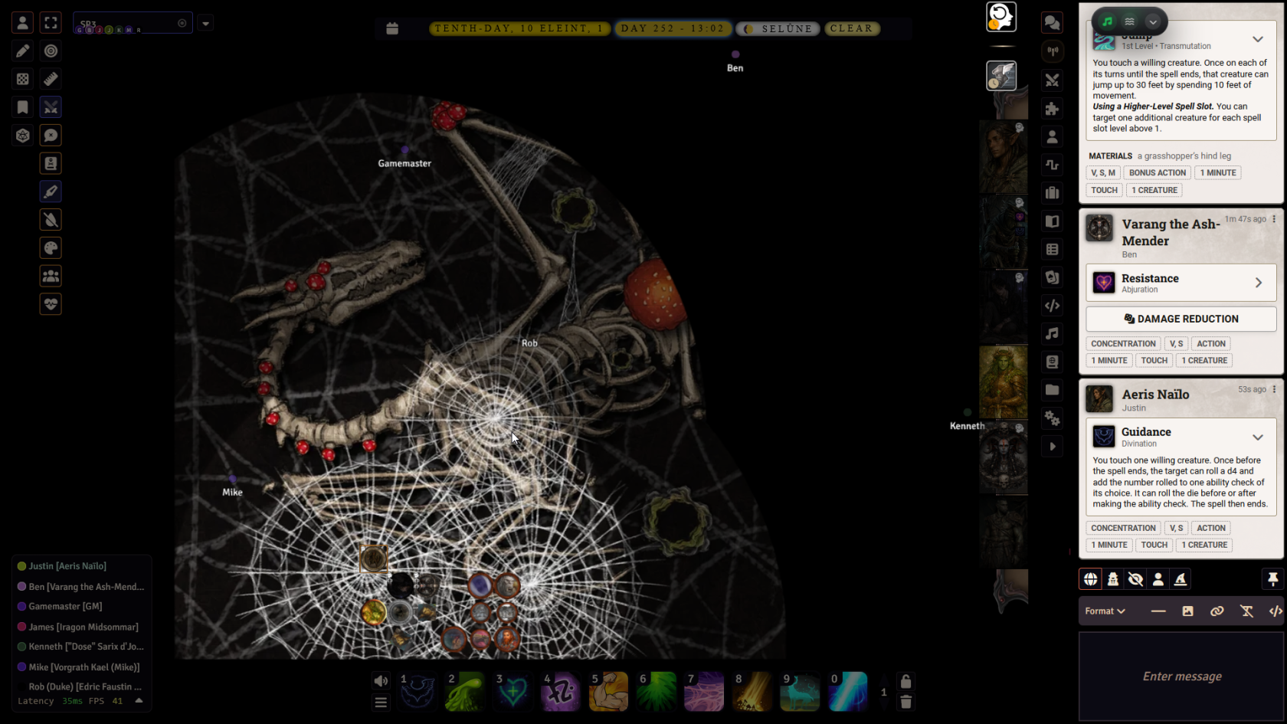Click the Damage Reduction button

pos(1181,319)
